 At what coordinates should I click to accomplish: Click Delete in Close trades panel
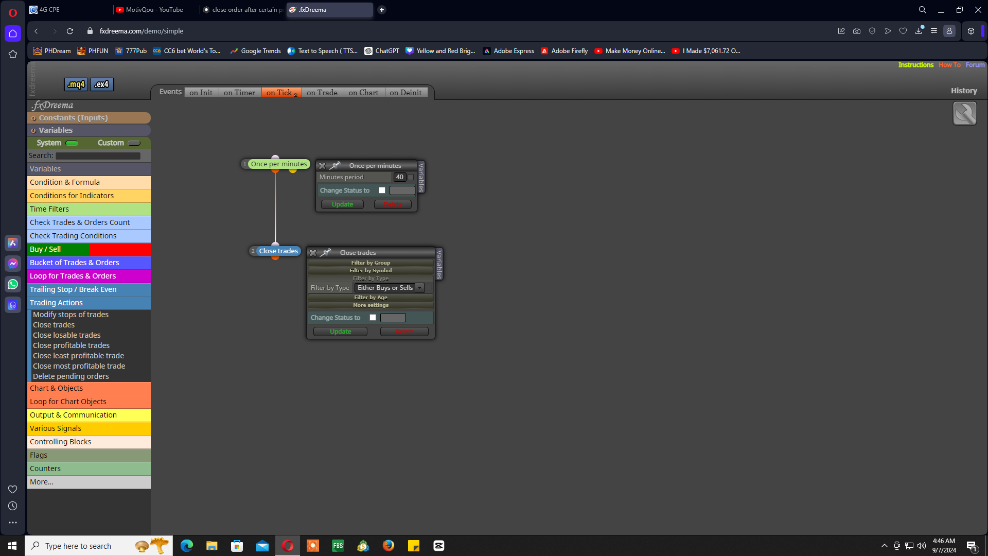pos(404,332)
